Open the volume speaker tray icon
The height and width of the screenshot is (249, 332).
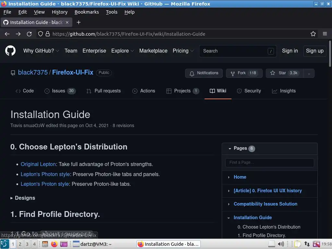(x=281, y=244)
